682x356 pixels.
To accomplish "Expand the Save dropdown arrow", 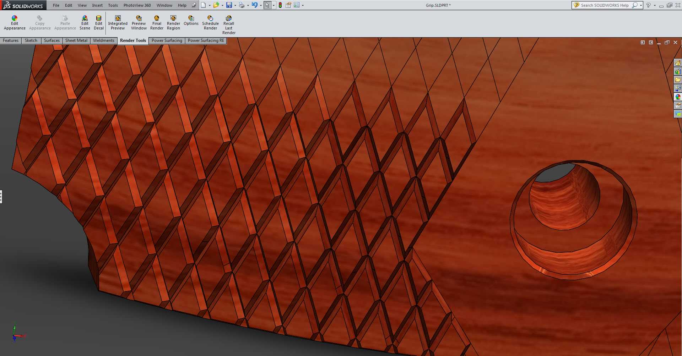I will (235, 5).
